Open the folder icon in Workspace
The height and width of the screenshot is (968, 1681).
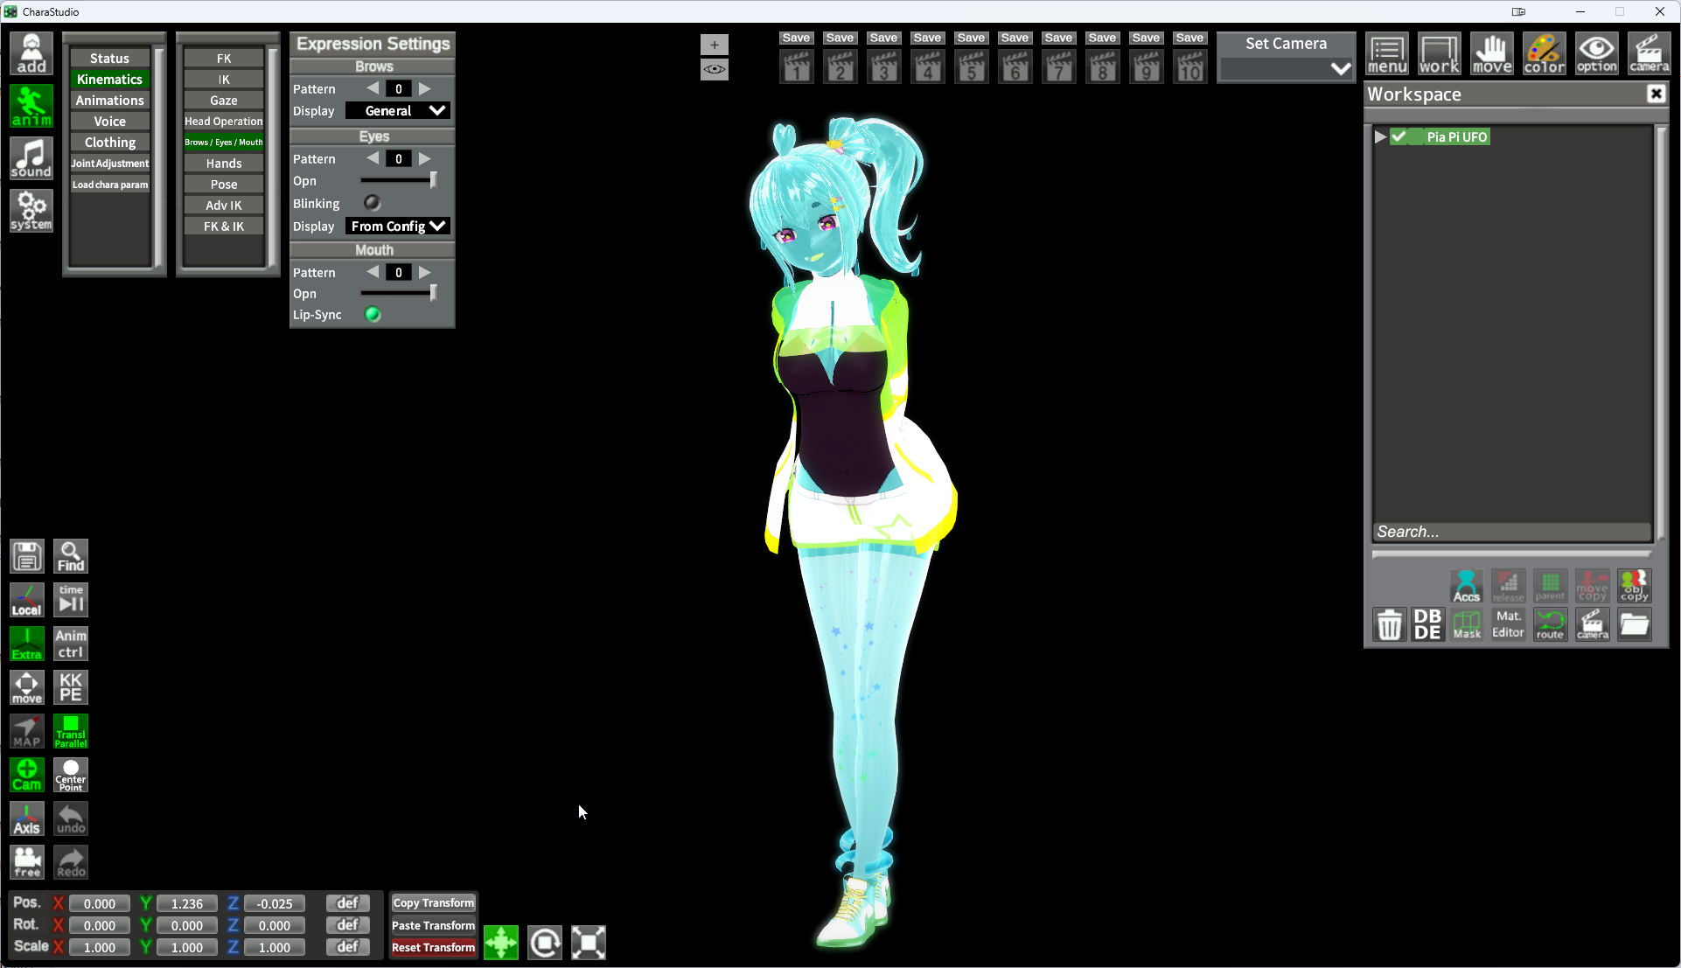point(1634,624)
